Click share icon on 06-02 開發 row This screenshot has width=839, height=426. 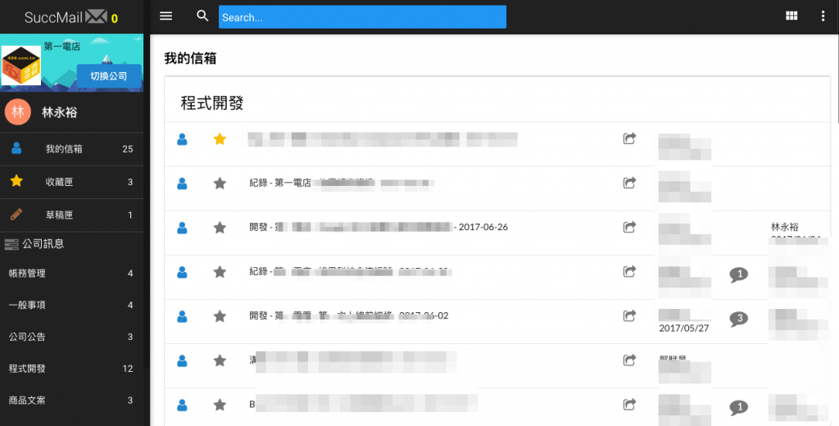click(629, 315)
